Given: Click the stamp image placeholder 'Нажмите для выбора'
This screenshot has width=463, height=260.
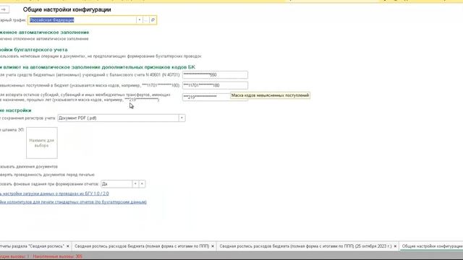Looking at the screenshot, I should point(42,143).
